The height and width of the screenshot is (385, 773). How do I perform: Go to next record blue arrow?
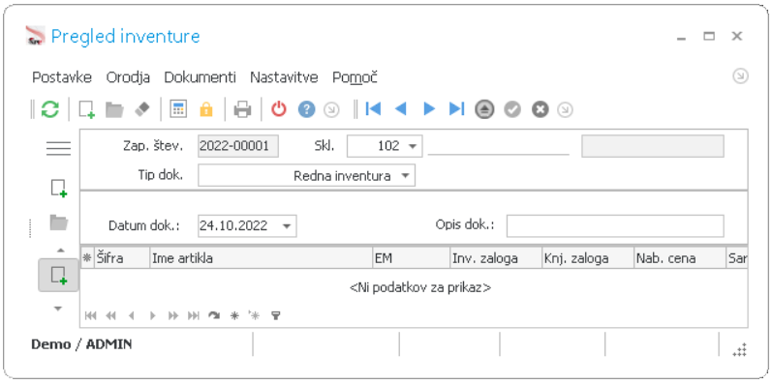(x=429, y=108)
